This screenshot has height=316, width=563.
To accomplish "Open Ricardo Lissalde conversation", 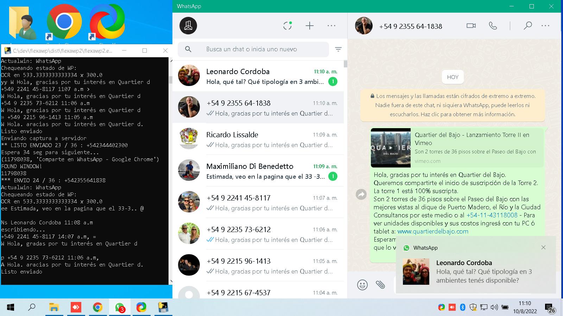I will (258, 139).
